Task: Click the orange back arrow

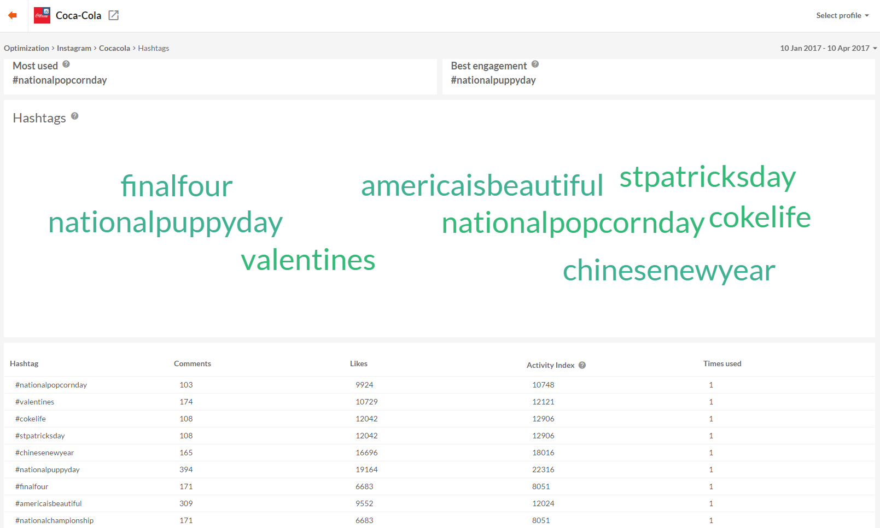Action: pos(13,15)
